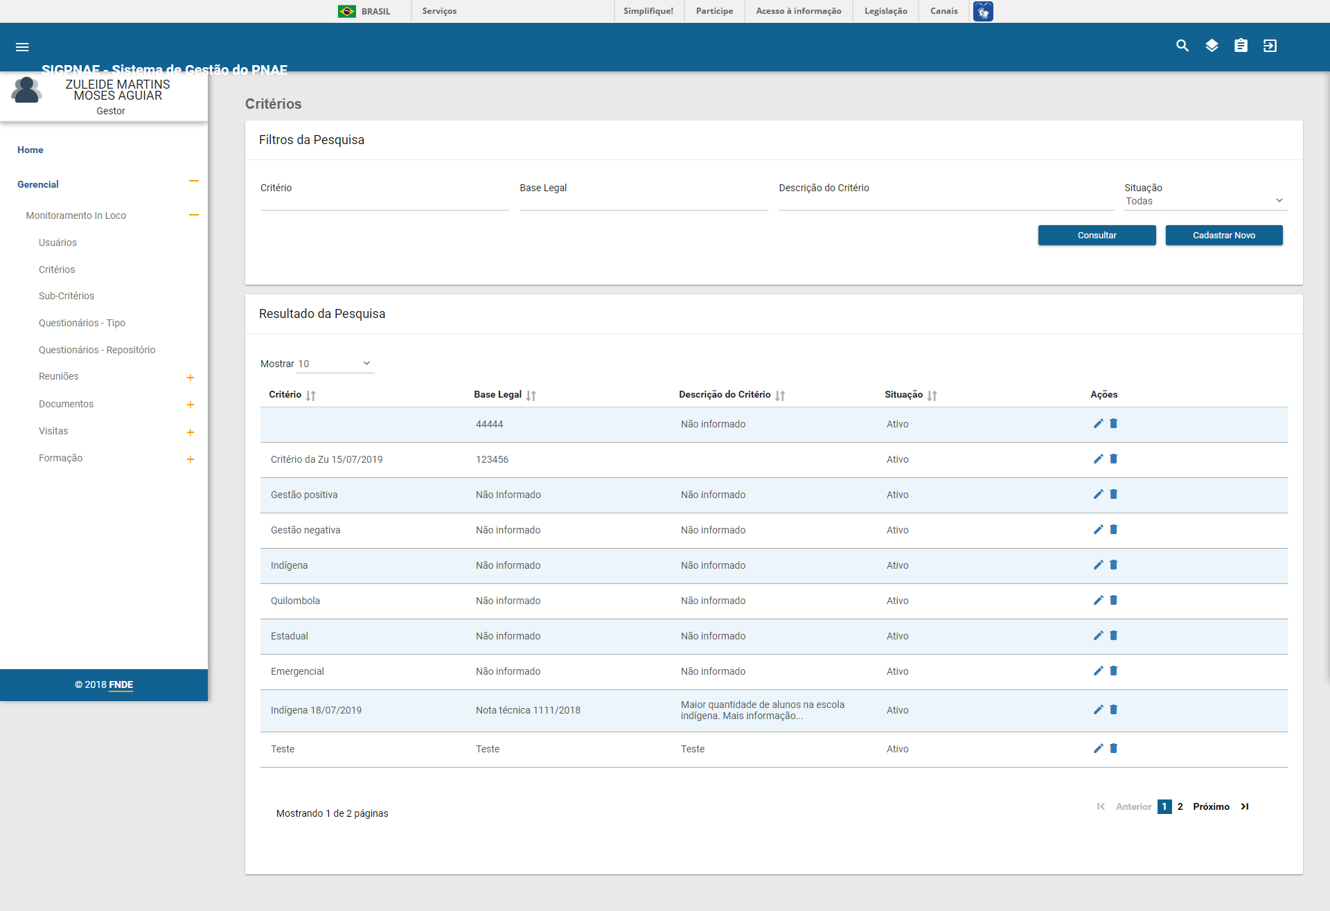
Task: Open the hamburger menu icon
Action: (22, 47)
